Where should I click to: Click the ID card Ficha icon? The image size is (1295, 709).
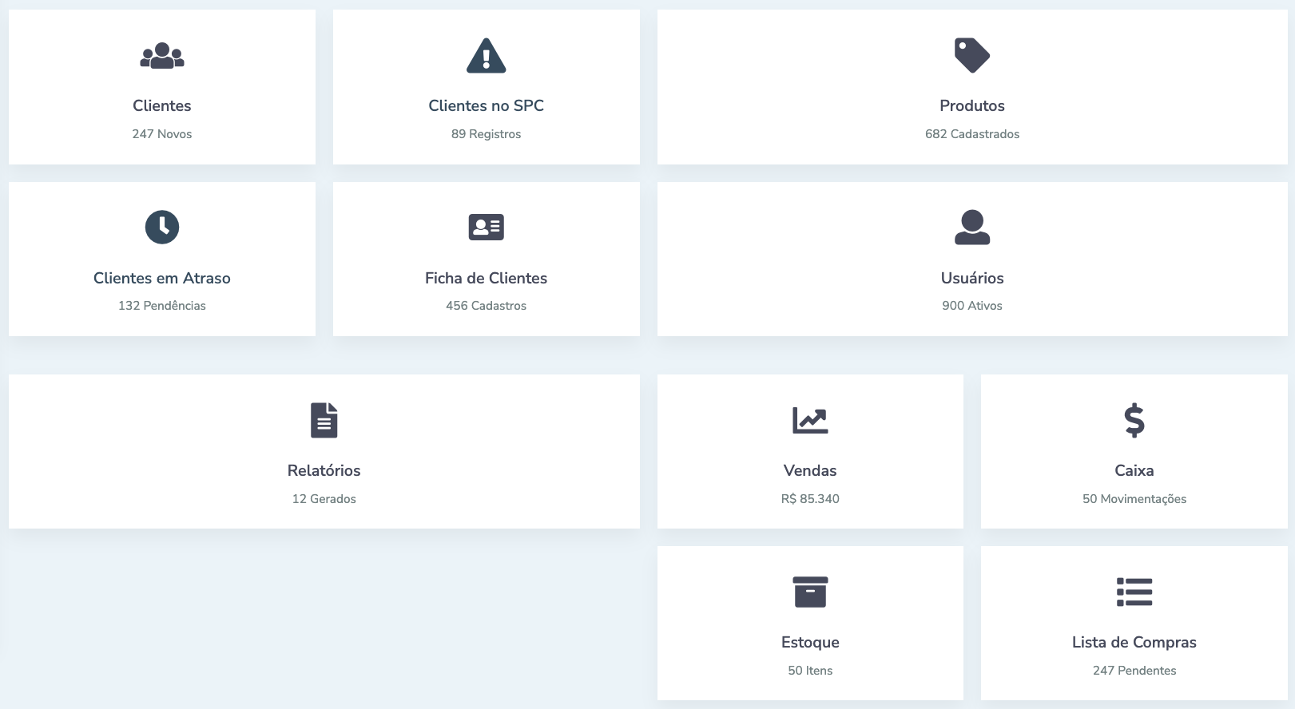click(x=486, y=228)
